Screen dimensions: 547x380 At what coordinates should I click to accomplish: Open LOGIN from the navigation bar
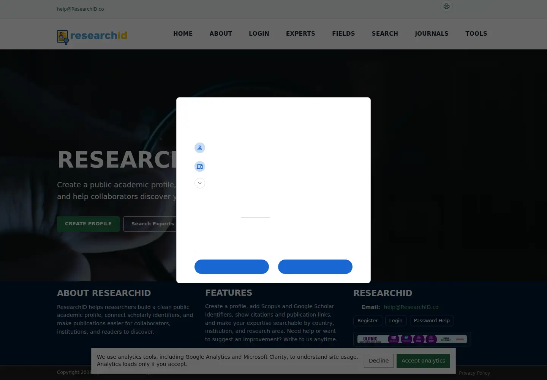click(259, 33)
